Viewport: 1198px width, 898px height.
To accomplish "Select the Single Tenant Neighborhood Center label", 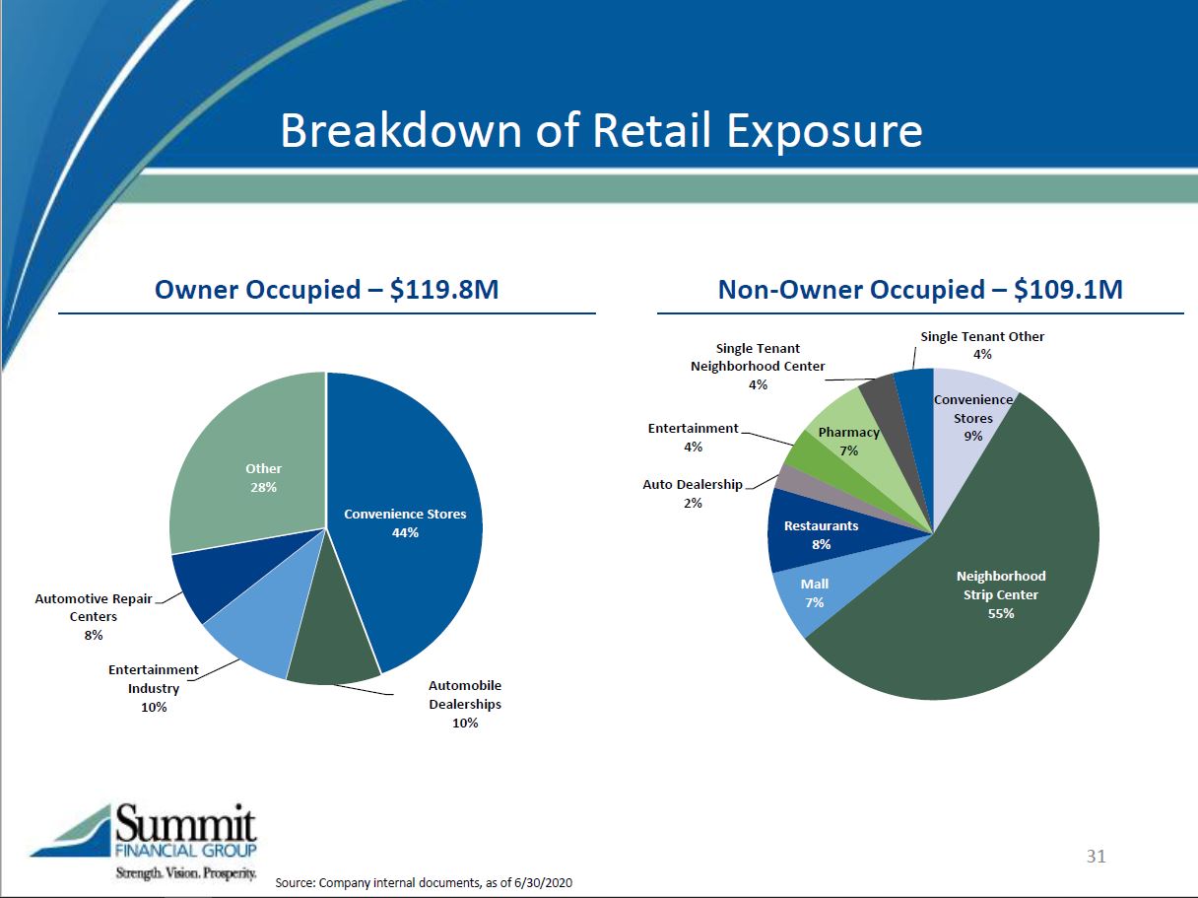I will click(x=758, y=366).
